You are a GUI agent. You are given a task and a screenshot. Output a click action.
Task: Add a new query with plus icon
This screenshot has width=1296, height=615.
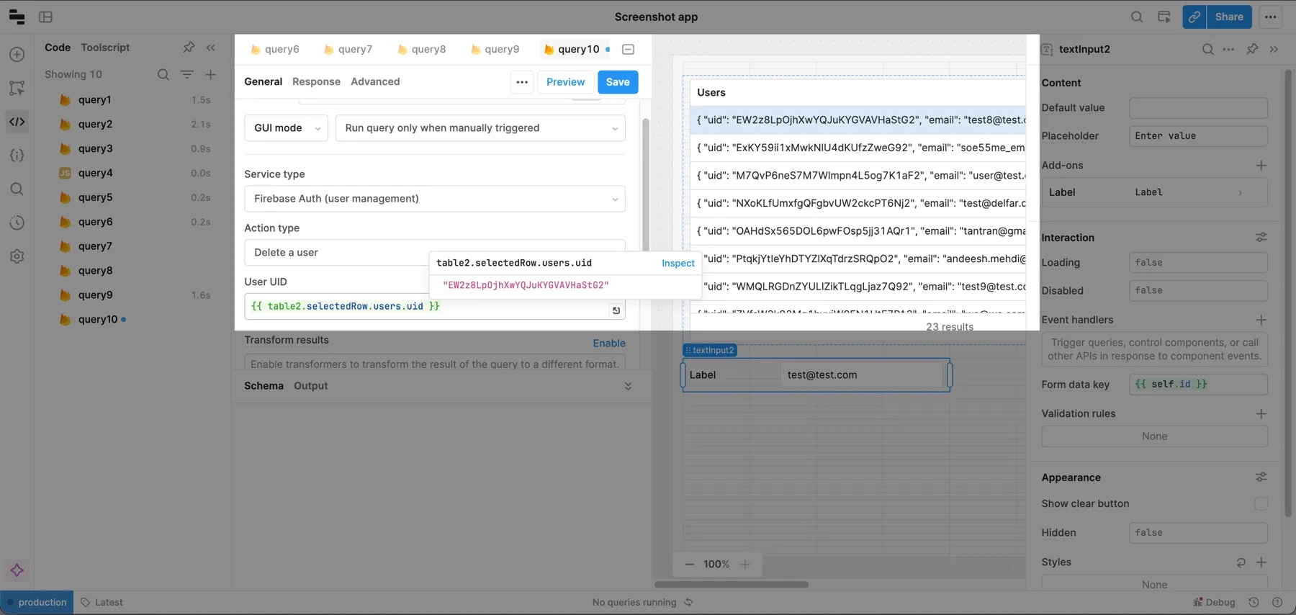(x=210, y=74)
